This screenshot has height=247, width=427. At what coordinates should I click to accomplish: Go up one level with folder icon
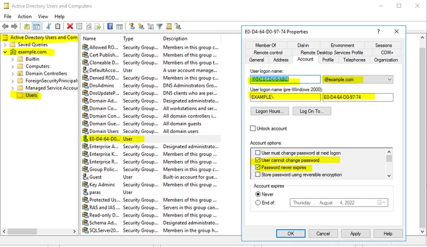(x=27, y=27)
